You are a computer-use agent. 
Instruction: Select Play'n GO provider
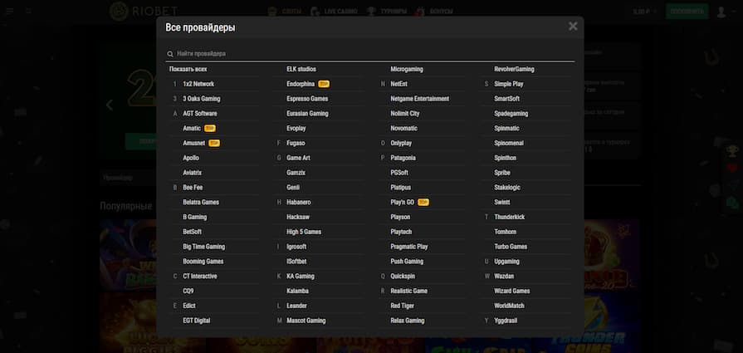(x=403, y=203)
